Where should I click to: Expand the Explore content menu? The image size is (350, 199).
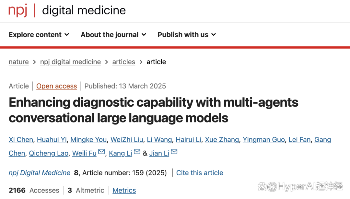[x=39, y=35]
